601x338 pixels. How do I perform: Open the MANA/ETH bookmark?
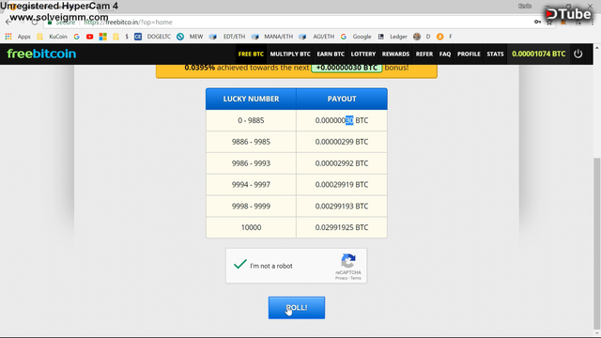point(278,37)
